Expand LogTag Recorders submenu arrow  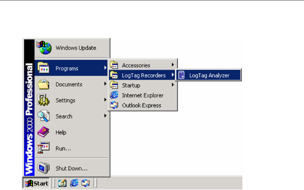point(172,75)
